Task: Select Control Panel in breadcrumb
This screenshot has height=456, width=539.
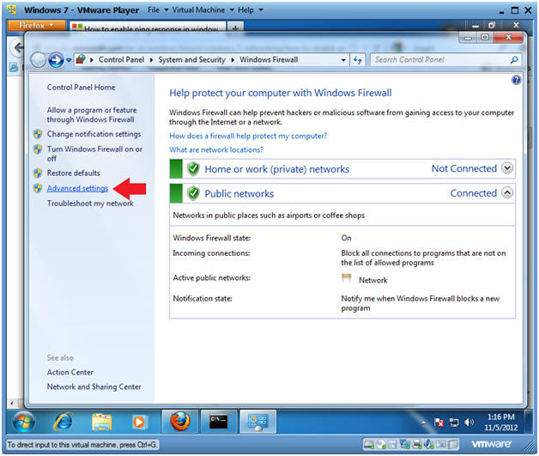Action: click(121, 59)
